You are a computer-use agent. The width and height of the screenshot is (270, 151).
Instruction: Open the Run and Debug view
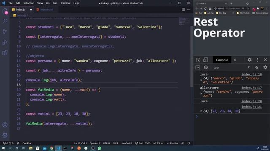tap(5, 42)
